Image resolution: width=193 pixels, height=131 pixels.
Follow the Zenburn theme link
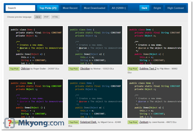click(x=144, y=122)
